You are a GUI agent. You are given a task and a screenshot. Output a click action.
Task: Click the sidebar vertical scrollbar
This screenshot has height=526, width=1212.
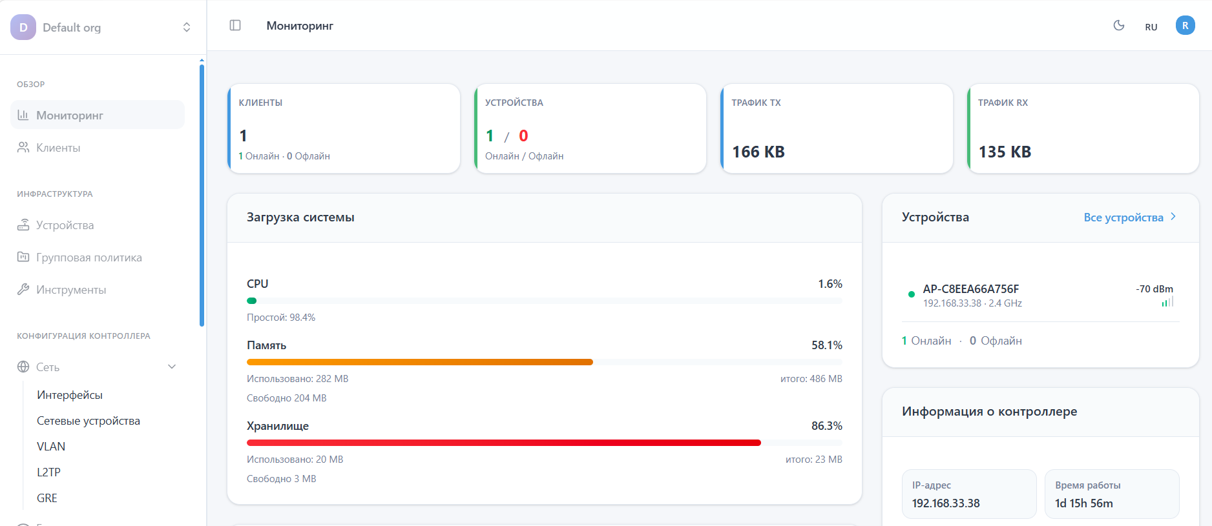(202, 194)
